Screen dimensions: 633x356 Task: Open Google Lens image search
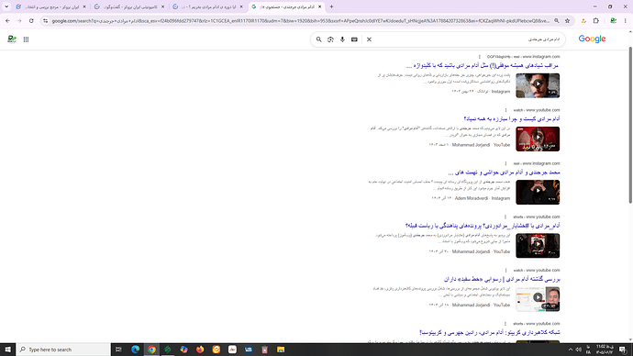click(x=330, y=39)
